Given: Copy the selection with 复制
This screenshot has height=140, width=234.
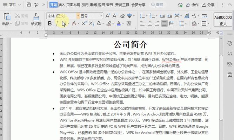Looking at the screenshot, I should [21, 23].
